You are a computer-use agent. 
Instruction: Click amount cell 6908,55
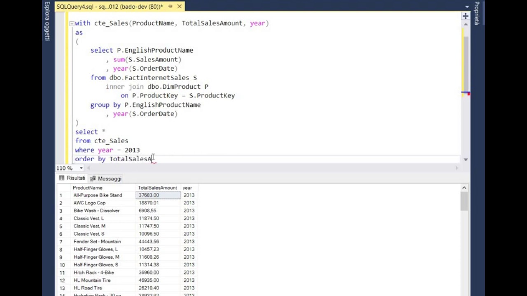coord(159,211)
